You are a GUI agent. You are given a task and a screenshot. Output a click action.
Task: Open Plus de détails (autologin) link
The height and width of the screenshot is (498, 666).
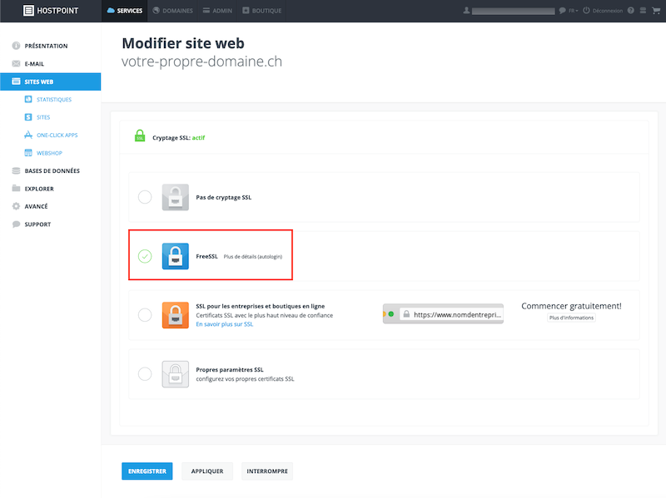click(x=253, y=257)
